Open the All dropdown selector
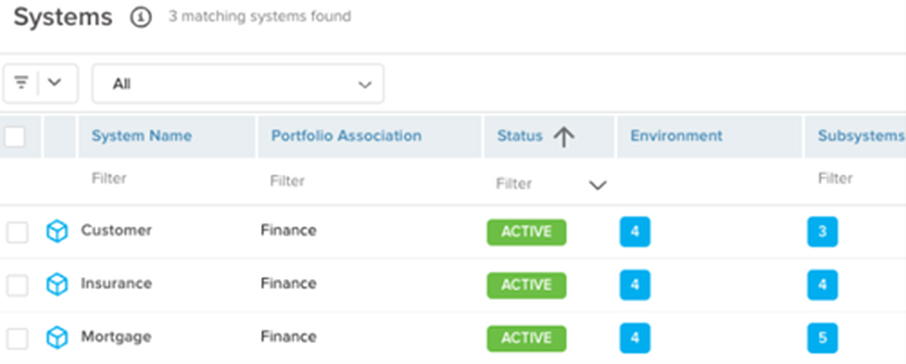Screen dimensions: 906x364 [238, 84]
